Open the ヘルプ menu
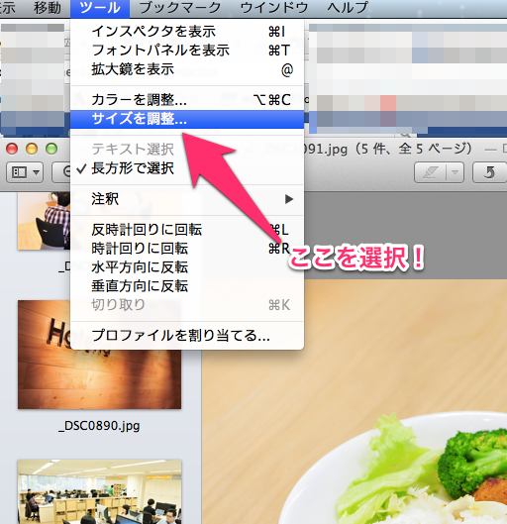This screenshot has width=507, height=524. pyautogui.click(x=348, y=8)
